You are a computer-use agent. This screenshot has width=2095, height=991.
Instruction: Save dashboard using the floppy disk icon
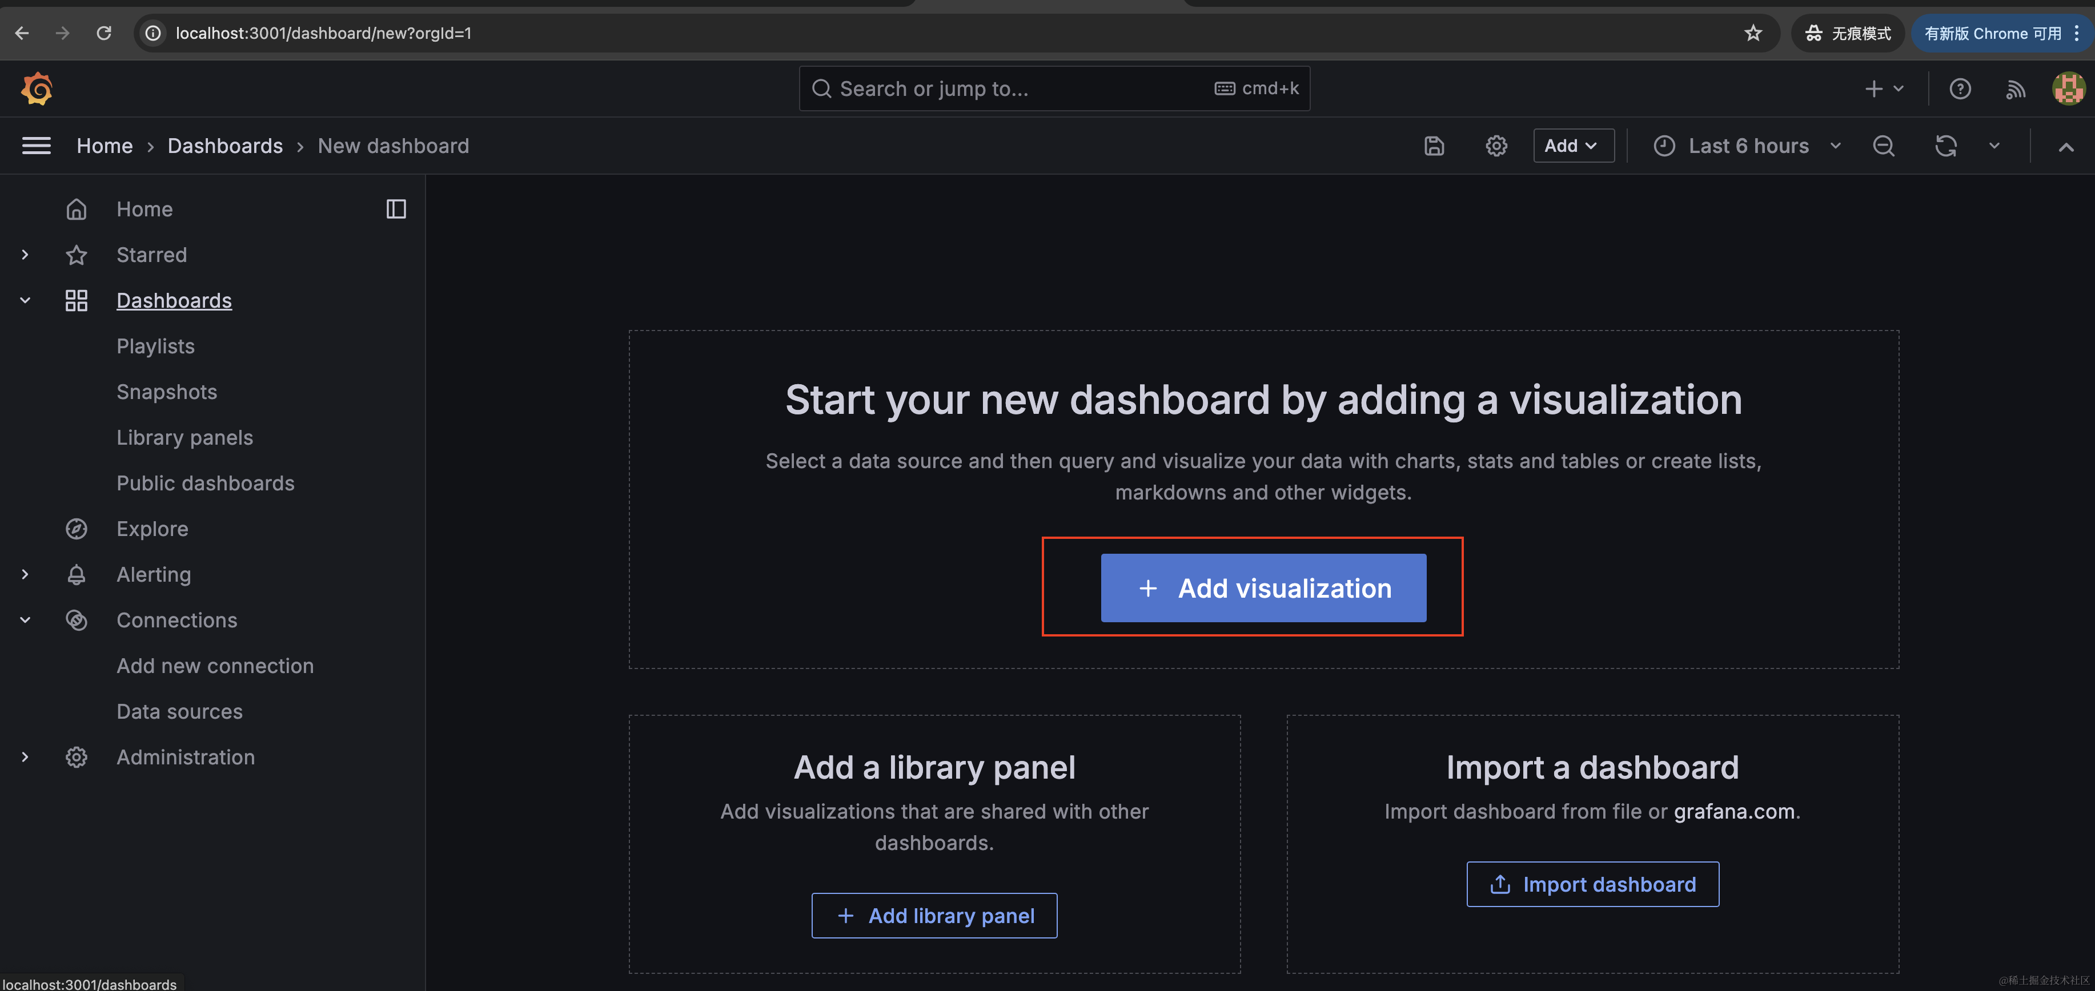pos(1434,146)
